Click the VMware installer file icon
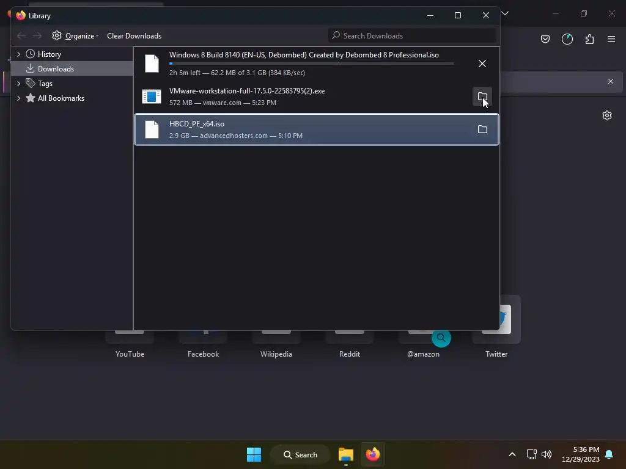 pos(152,96)
